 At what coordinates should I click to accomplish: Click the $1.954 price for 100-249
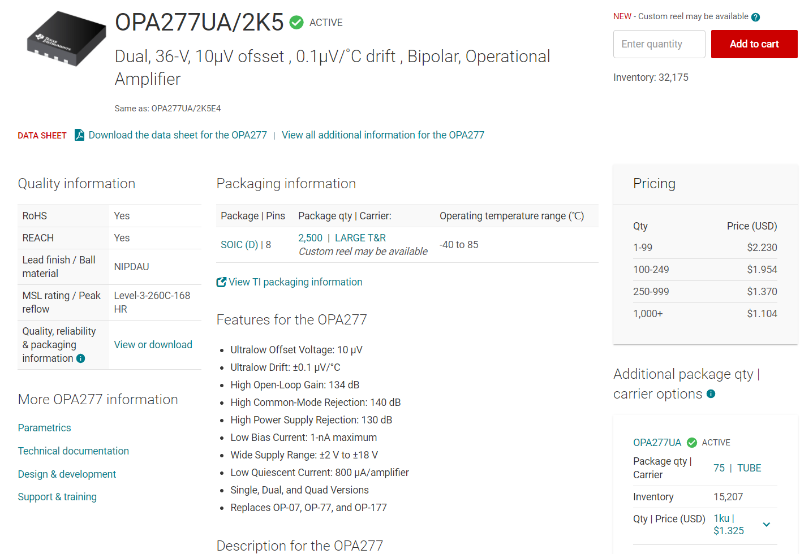tap(762, 270)
